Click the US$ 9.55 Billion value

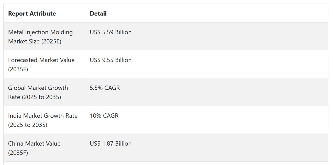[111, 60]
